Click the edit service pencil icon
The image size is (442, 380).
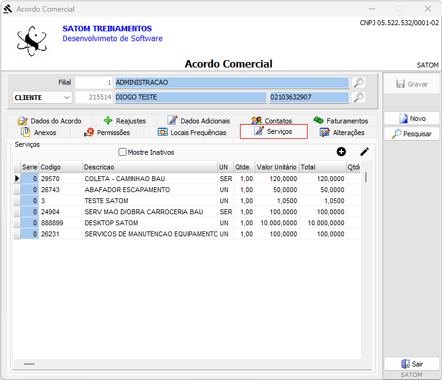pyautogui.click(x=365, y=152)
